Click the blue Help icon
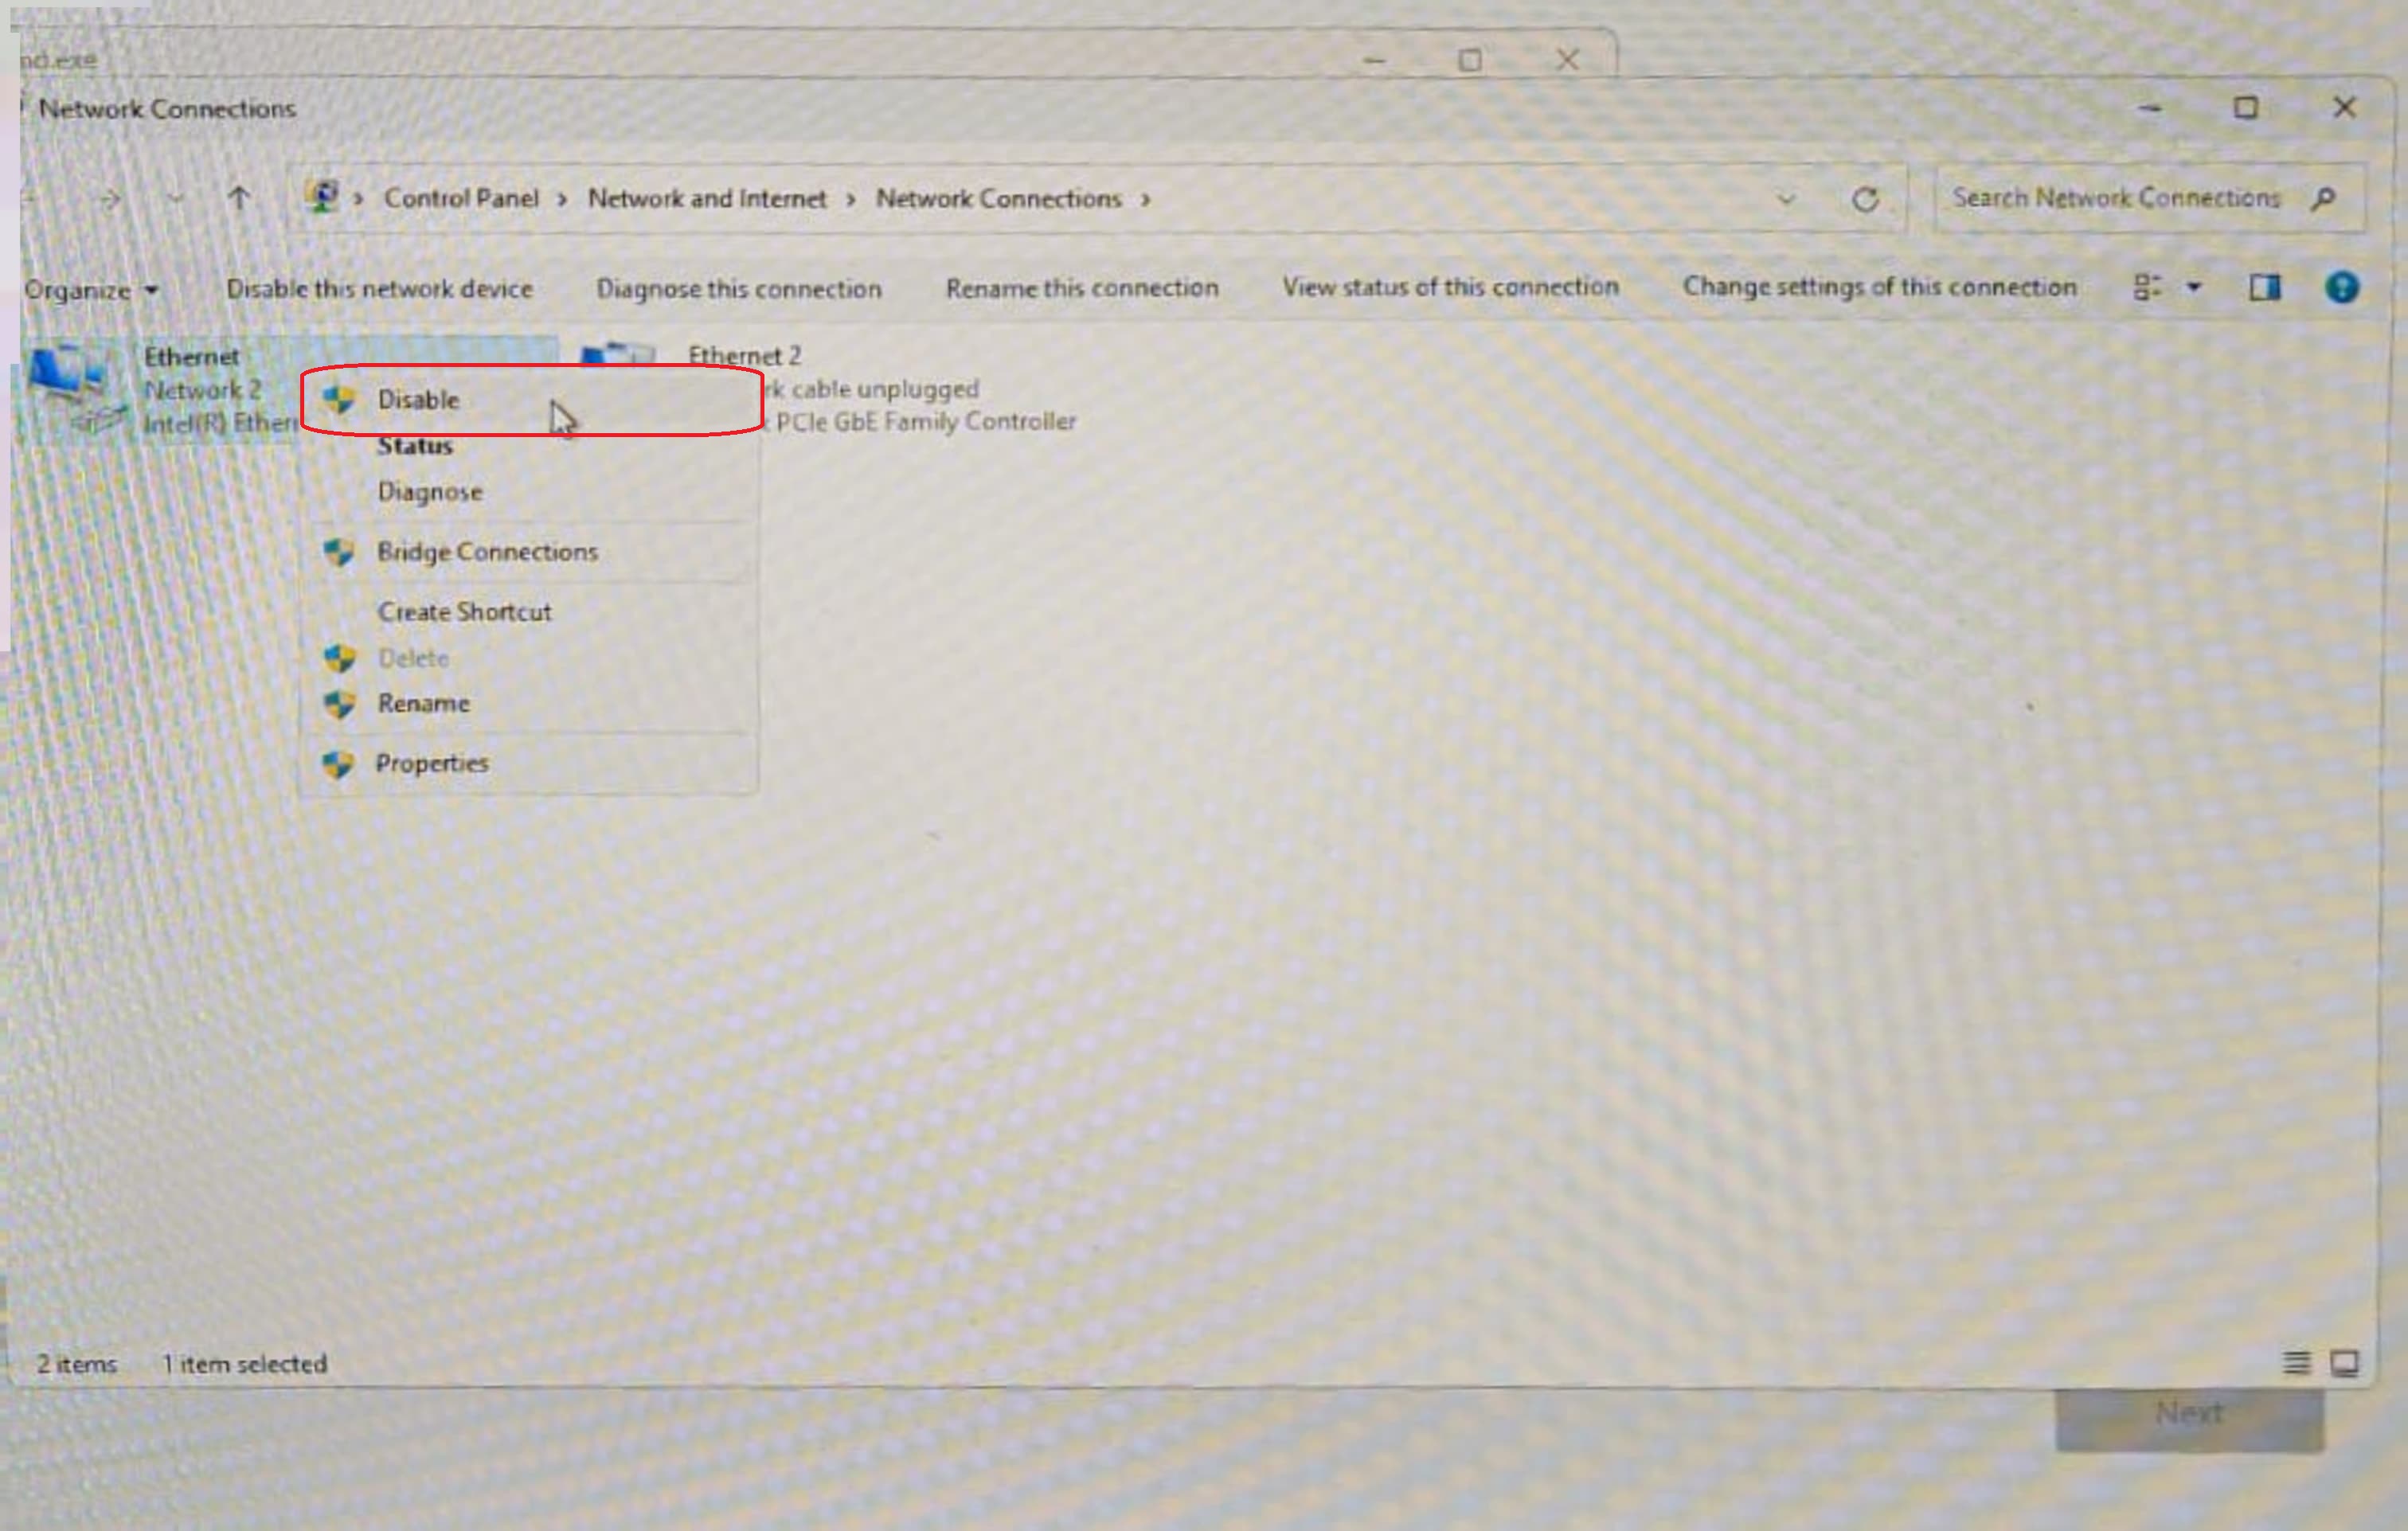Screen dimensions: 2408x1531 click(x=2341, y=288)
